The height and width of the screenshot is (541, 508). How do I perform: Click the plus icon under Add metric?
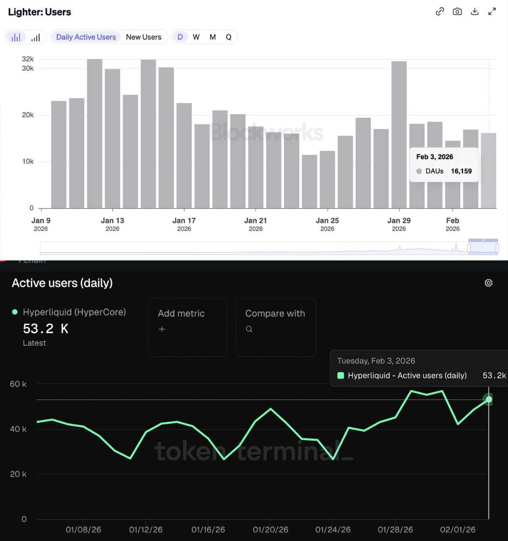click(162, 329)
